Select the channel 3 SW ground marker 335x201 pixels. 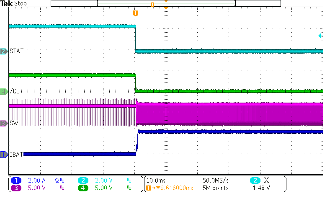pyautogui.click(x=4, y=123)
